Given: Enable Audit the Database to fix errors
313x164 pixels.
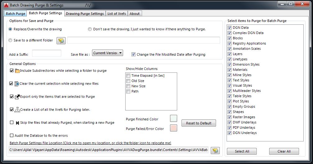Looking at the screenshot, I should click(12, 136).
